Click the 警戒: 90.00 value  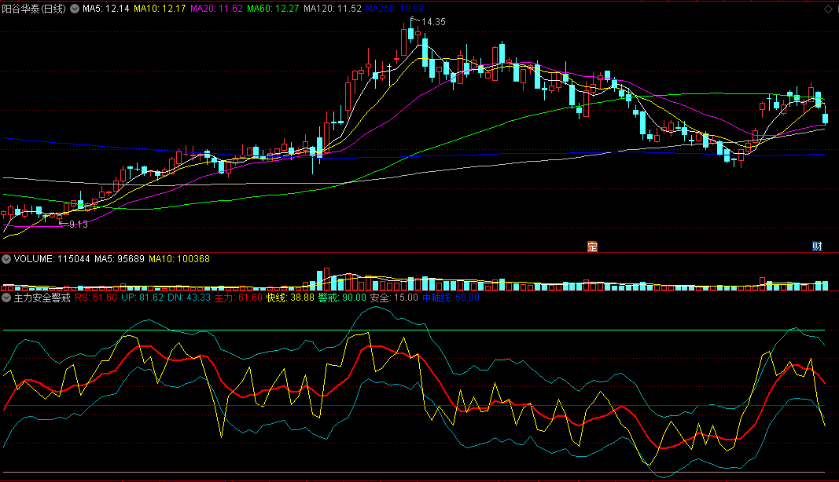point(343,298)
